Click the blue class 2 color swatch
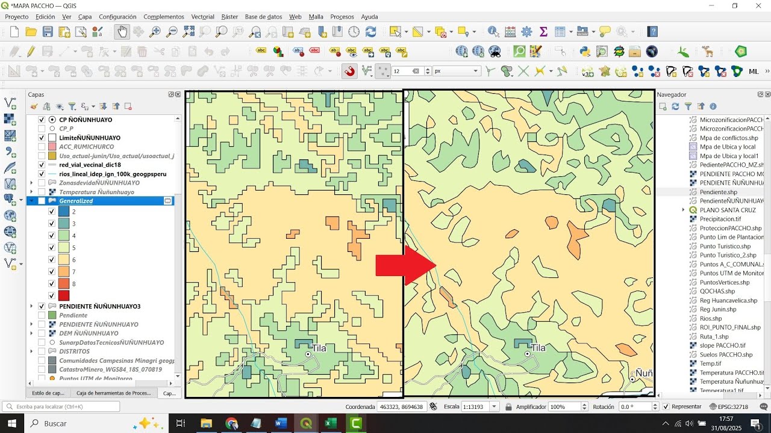Screen dimensions: 771x433 (64, 212)
